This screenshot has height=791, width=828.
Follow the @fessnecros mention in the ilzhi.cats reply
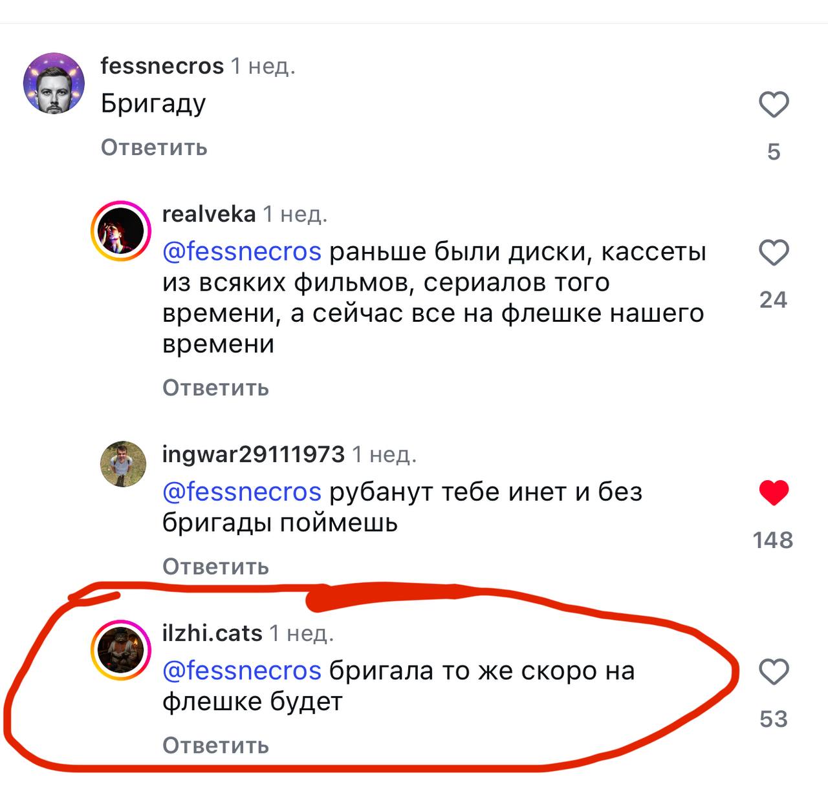point(241,671)
